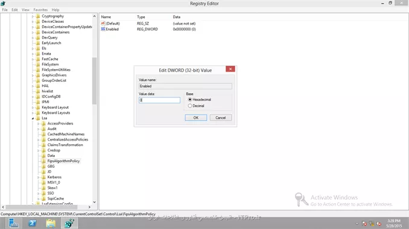Click the tree pane scroll up arrow

click(x=95, y=16)
